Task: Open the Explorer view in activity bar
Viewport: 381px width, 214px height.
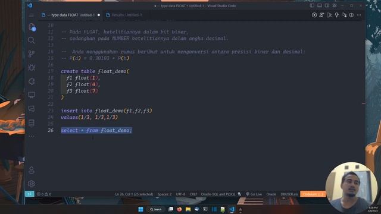Action: pos(32,27)
